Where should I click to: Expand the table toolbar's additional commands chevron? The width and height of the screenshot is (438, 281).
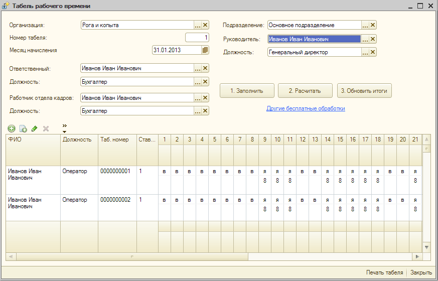(x=64, y=128)
